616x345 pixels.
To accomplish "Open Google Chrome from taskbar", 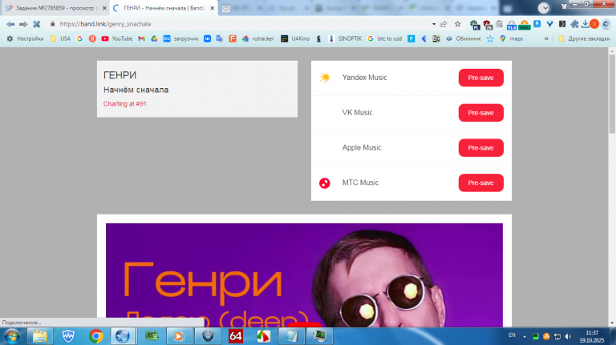I will 96,336.
